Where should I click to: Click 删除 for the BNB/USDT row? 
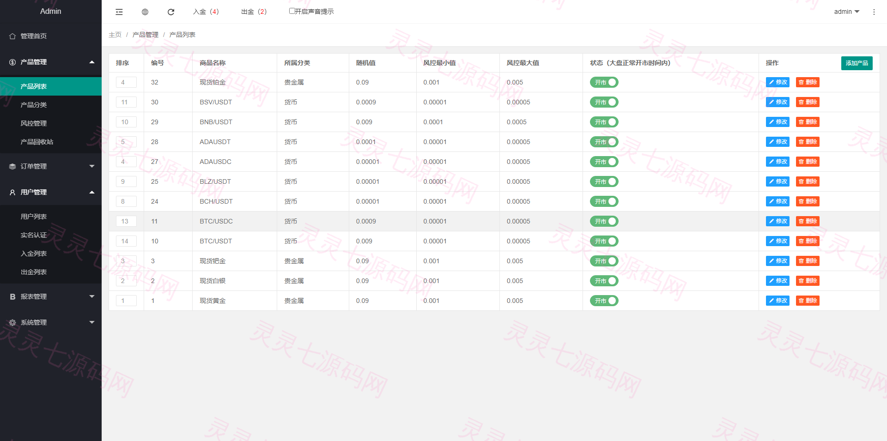(808, 122)
